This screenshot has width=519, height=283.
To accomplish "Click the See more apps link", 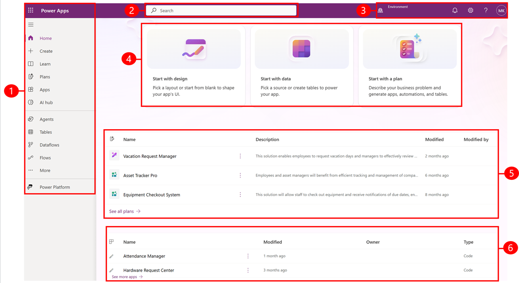I will pyautogui.click(x=127, y=277).
